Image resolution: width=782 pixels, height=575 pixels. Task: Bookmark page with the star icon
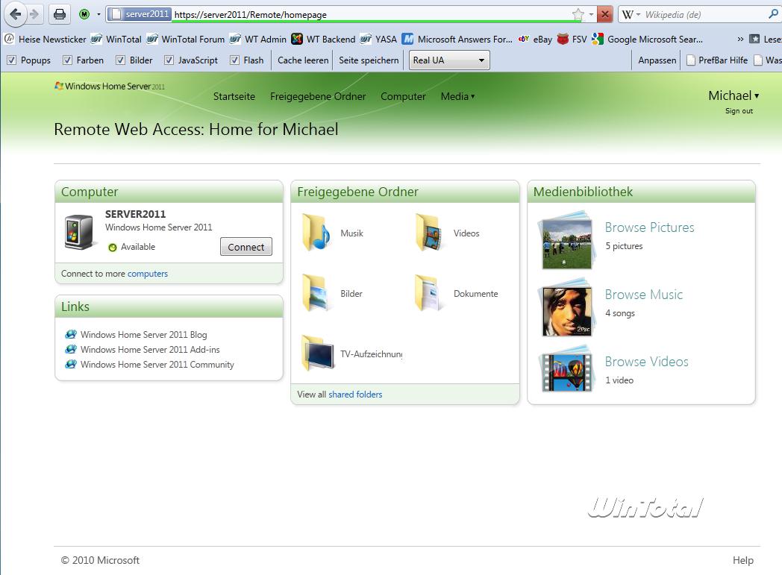[x=578, y=14]
